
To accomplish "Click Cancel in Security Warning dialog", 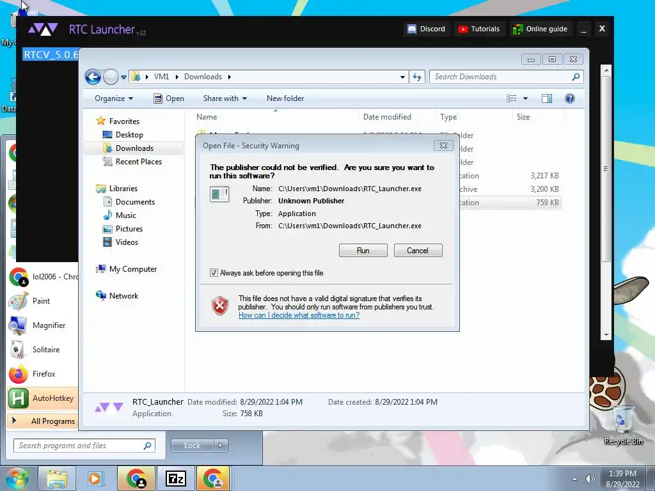I will click(x=418, y=251).
